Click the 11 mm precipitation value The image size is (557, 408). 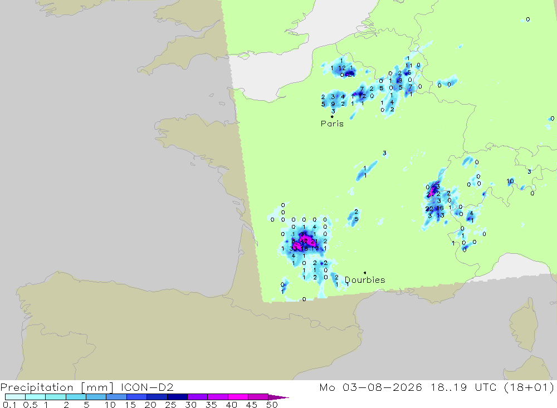(409, 65)
